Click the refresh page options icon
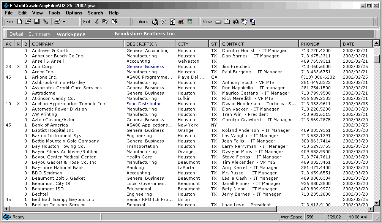Viewport: 382px width, 223px height. (x=172, y=22)
